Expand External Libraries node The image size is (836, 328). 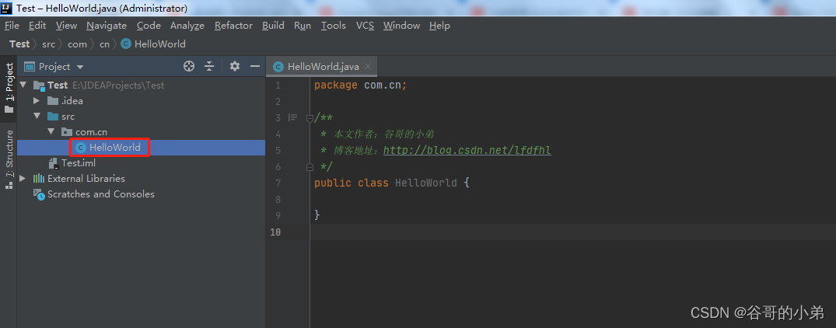[x=23, y=178]
